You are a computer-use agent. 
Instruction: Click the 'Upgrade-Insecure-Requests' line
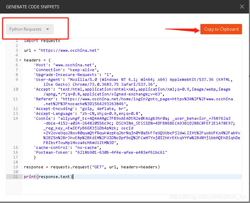pos(74,75)
